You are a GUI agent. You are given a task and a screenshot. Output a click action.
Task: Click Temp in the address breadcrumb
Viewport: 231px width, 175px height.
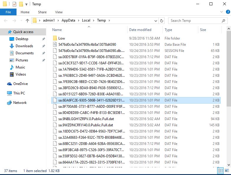101,20
